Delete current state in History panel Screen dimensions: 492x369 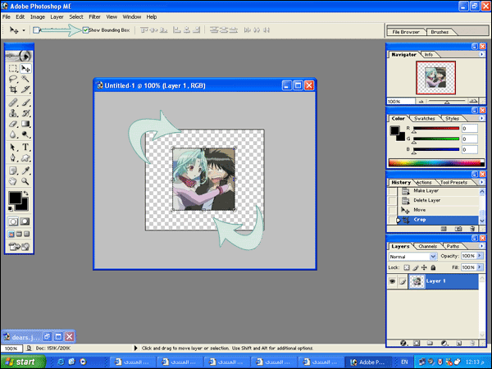(472, 229)
